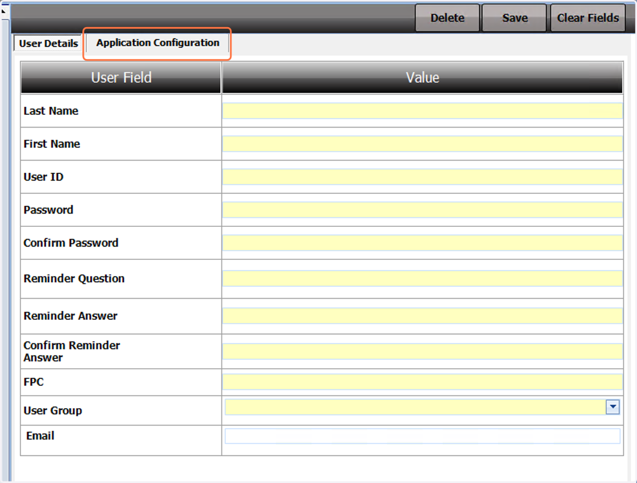Open the Application Configuration tab

[x=158, y=43]
